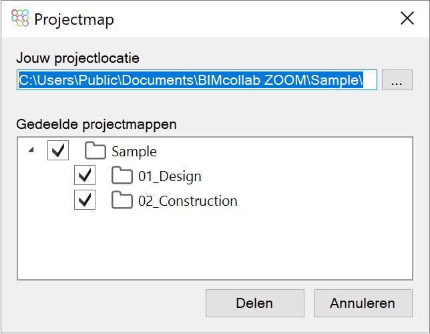Click the 01_Design folder icon

[122, 175]
